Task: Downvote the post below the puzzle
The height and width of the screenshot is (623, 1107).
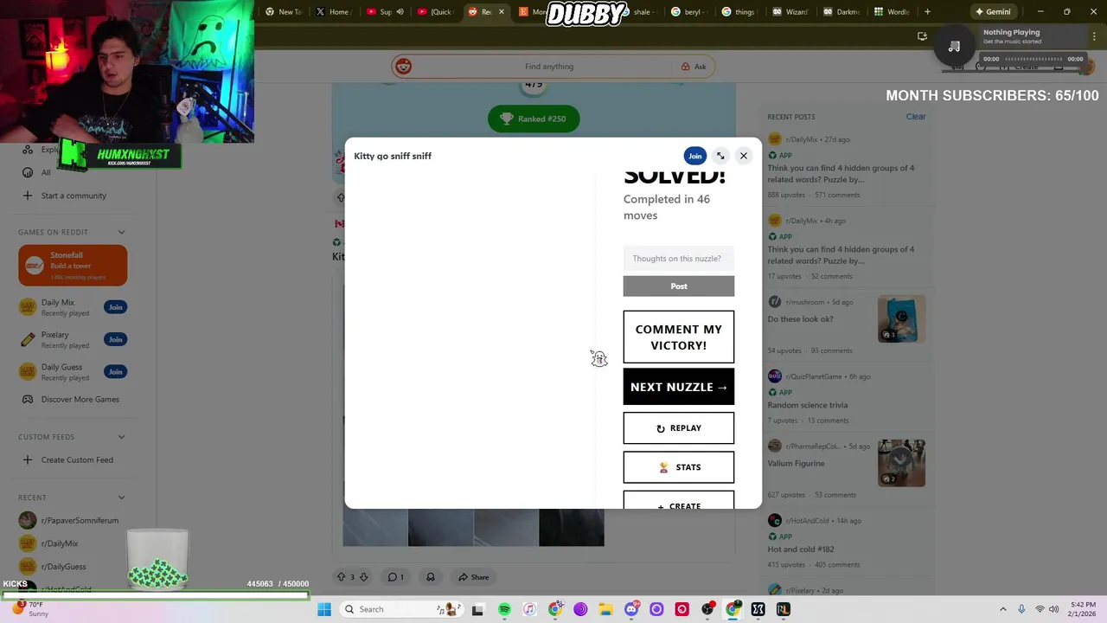Action: (364, 577)
